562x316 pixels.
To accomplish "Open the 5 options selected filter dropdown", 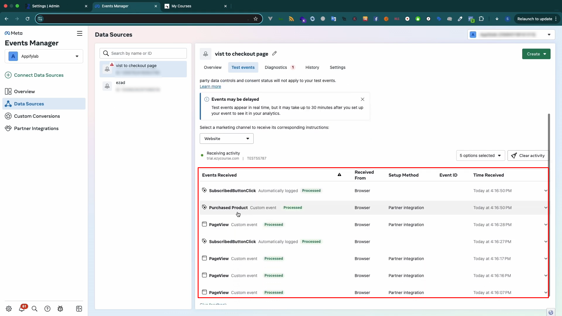I will pyautogui.click(x=481, y=156).
